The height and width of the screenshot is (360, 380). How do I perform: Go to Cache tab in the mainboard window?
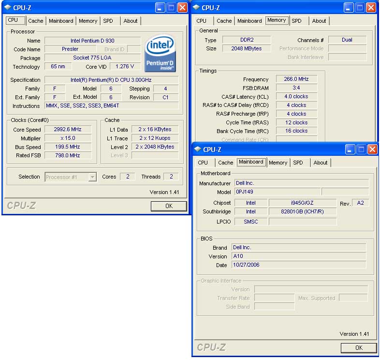pyautogui.click(x=226, y=163)
